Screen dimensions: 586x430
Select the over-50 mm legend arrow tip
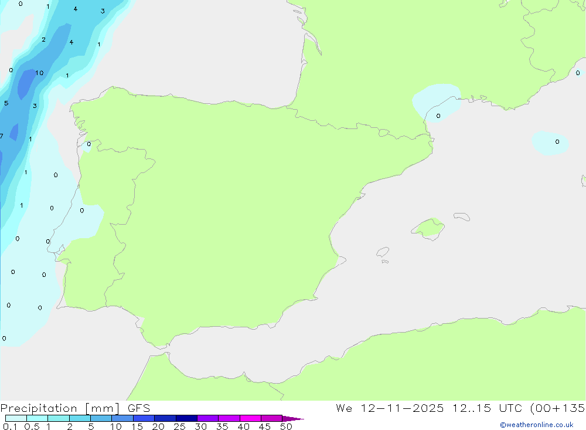[x=292, y=419]
